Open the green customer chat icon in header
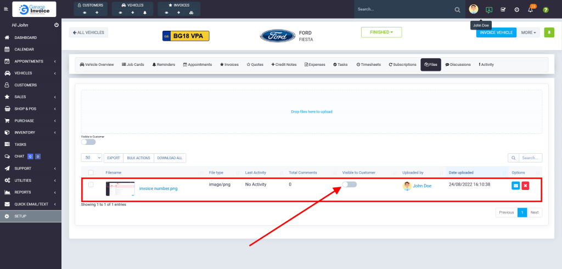The width and height of the screenshot is (562, 269). (x=489, y=10)
